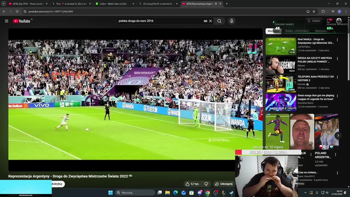Open the on-screen keyboard in search box

click(205, 21)
